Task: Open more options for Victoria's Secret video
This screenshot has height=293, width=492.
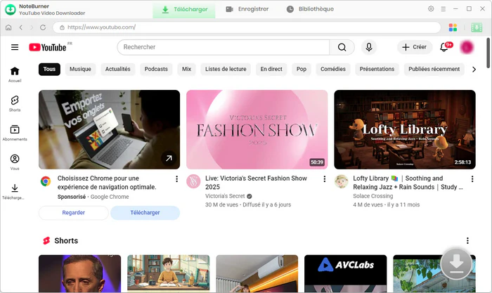Action: click(x=324, y=179)
